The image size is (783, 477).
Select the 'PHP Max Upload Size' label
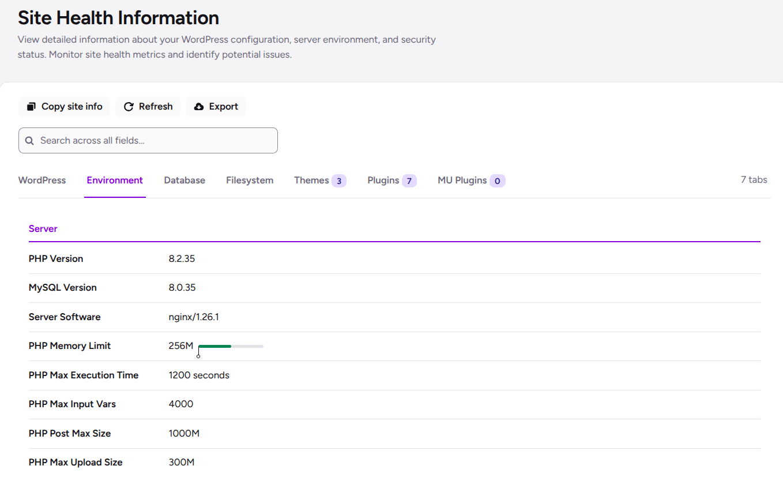tap(76, 463)
